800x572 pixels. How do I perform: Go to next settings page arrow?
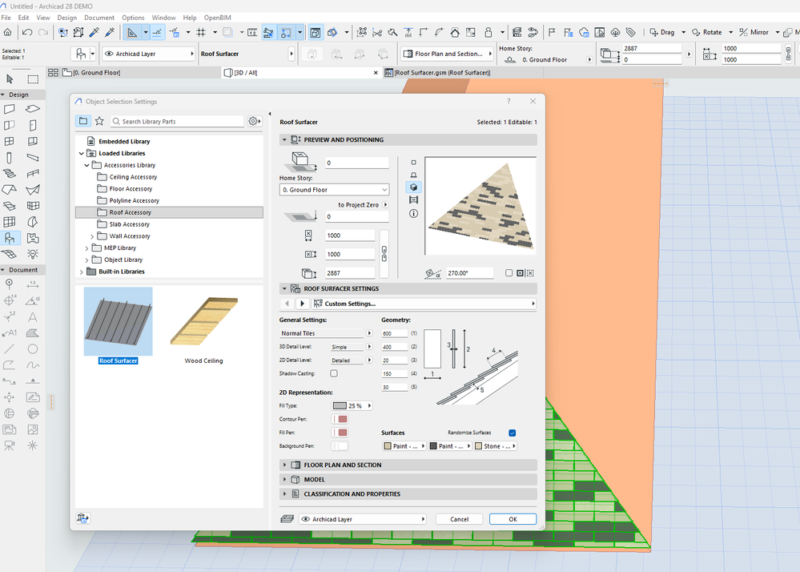click(302, 304)
